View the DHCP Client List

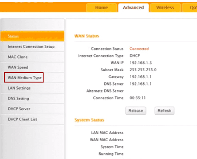(32, 119)
